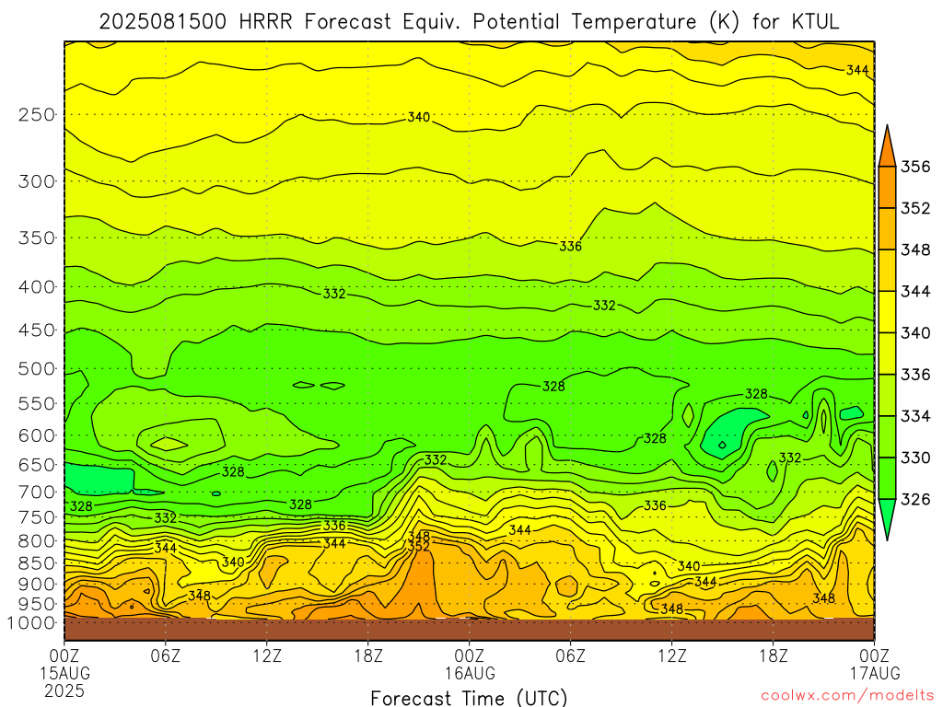Click the 00Z 17AUG time label

pos(875,664)
